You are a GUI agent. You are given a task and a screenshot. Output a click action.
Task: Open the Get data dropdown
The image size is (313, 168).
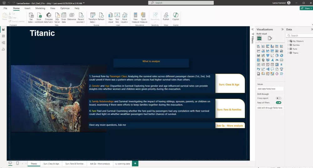point(31,18)
